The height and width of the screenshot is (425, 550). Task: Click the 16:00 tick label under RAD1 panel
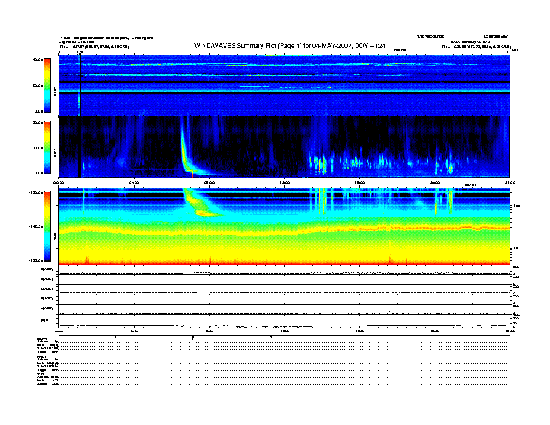[360, 183]
